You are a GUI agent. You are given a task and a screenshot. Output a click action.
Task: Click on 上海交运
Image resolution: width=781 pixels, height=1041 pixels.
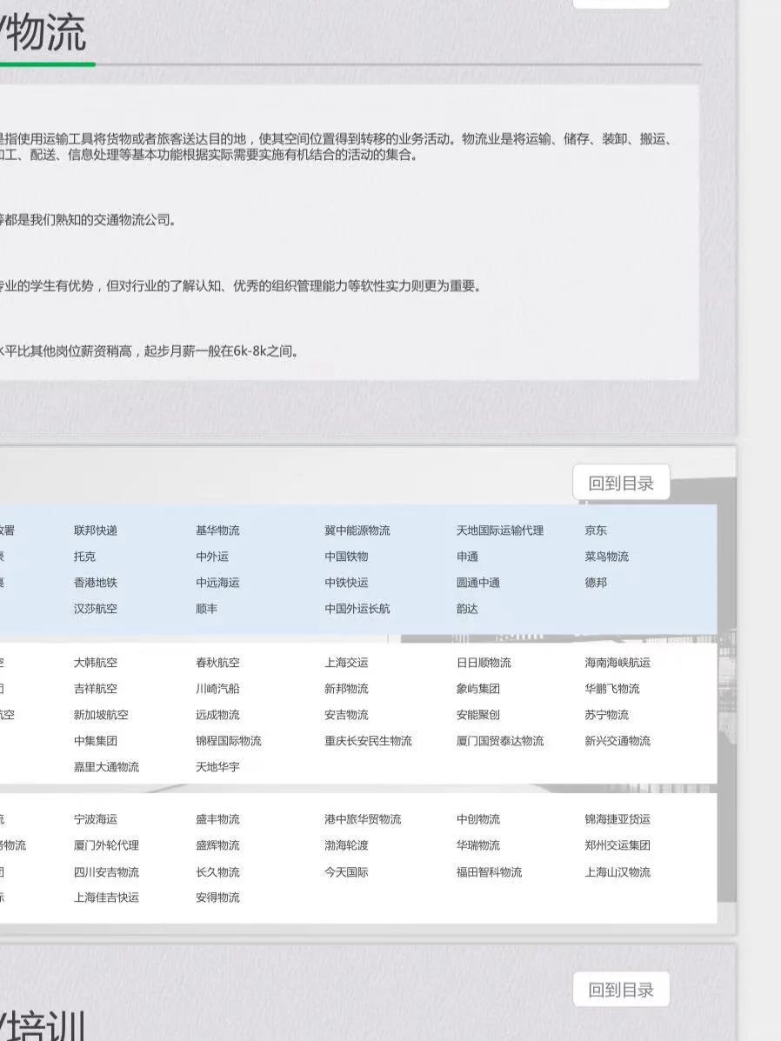(347, 662)
